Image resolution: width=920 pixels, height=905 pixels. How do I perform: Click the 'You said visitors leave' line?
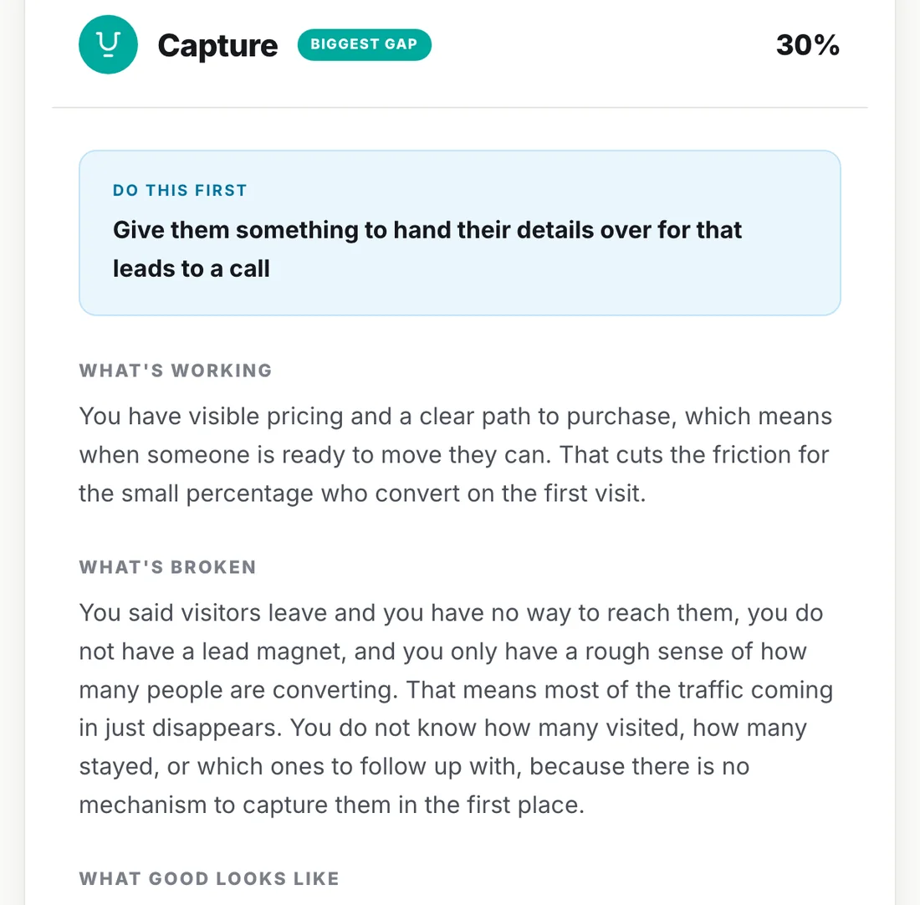pos(451,613)
